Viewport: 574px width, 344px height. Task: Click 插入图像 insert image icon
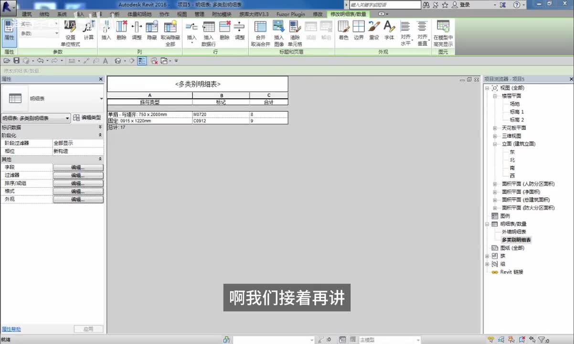pos(279,33)
